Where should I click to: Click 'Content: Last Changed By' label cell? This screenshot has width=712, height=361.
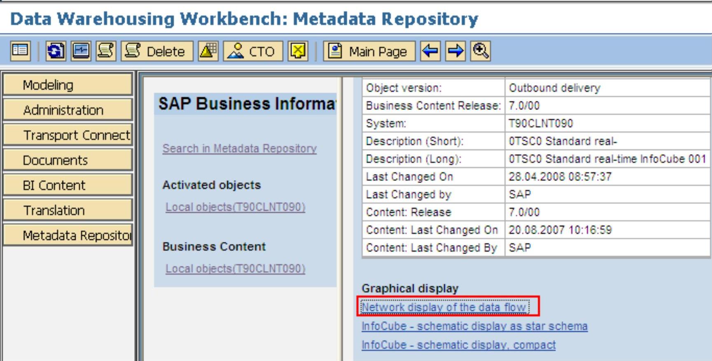coord(434,247)
